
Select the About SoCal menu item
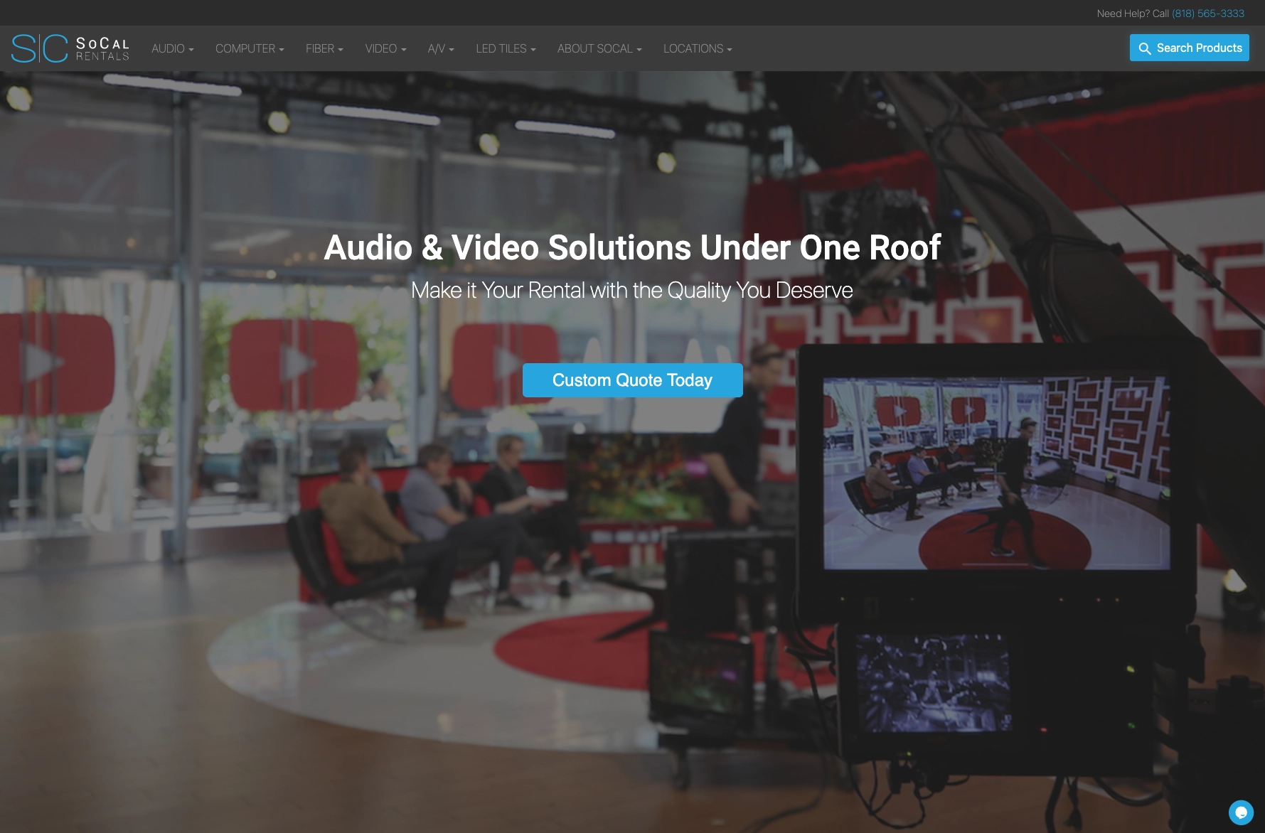(599, 49)
